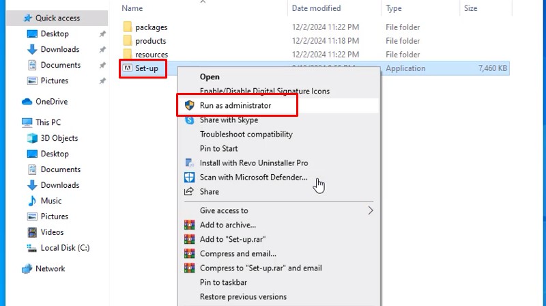The image size is (546, 306).
Task: Choose Restore previous versions entry
Action: point(243,297)
